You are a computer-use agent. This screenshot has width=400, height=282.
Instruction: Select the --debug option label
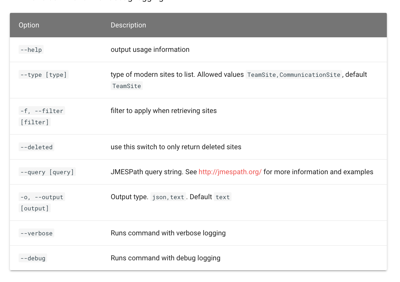33,258
